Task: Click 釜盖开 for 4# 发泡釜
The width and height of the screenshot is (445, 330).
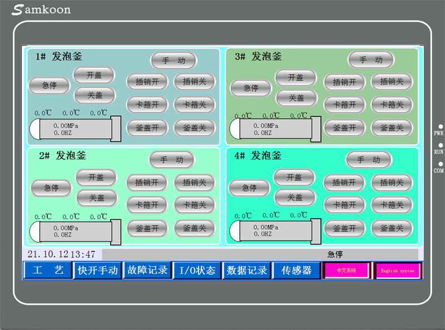Action: pyautogui.click(x=344, y=228)
